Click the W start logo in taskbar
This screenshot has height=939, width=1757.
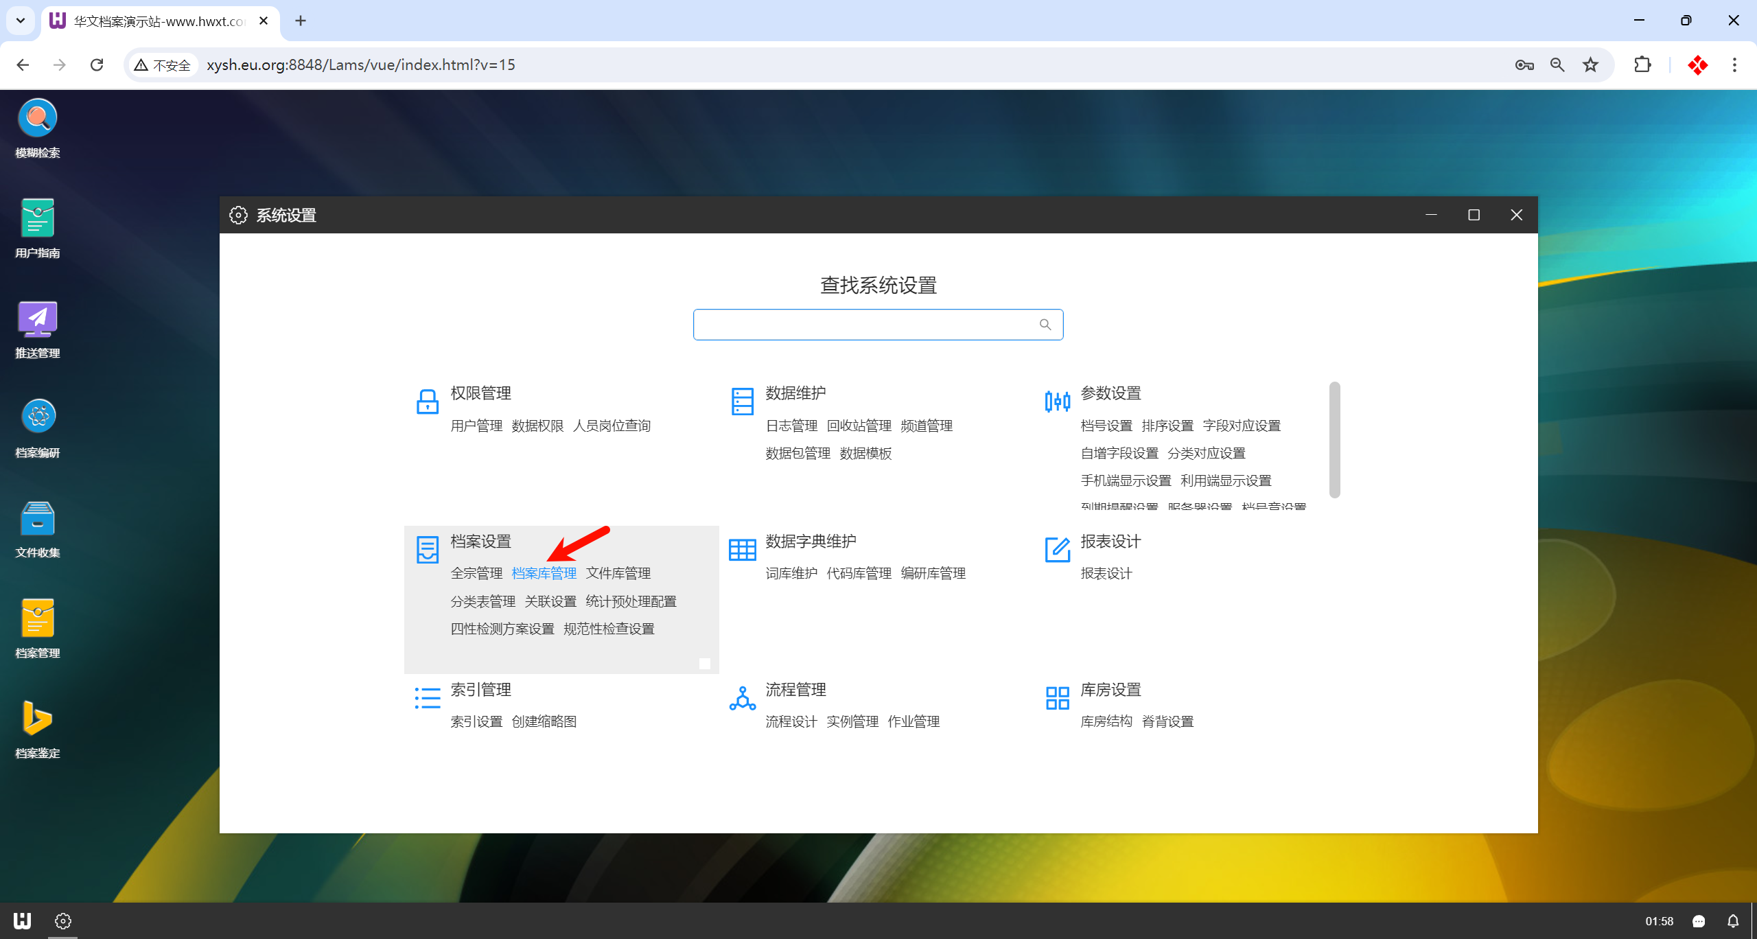[x=22, y=920]
